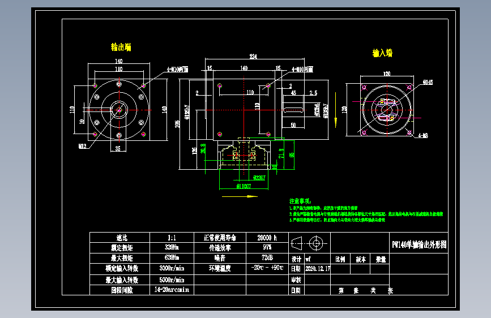Viewport: 491px width, 318px height.
Task: Select the 1:1 ratio value
Action: (x=172, y=238)
